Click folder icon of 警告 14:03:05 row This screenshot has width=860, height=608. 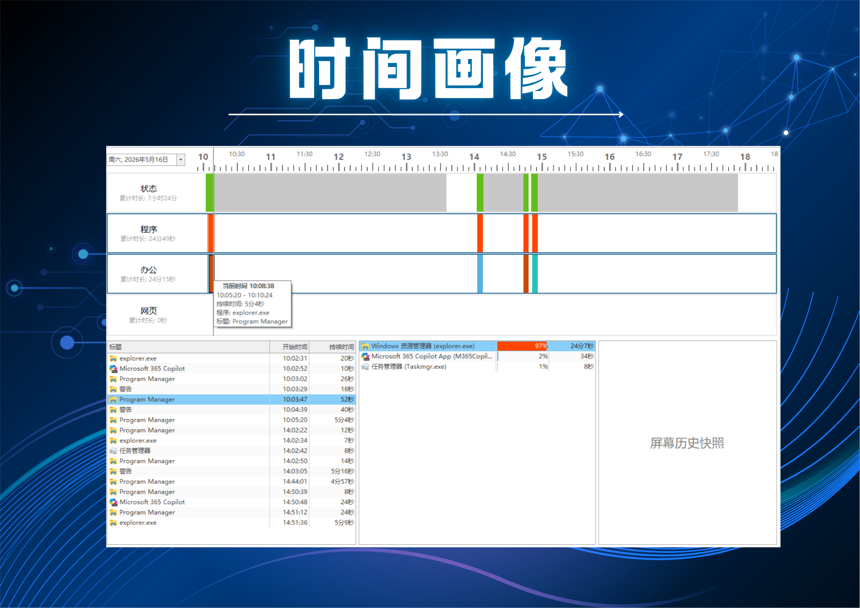113,471
